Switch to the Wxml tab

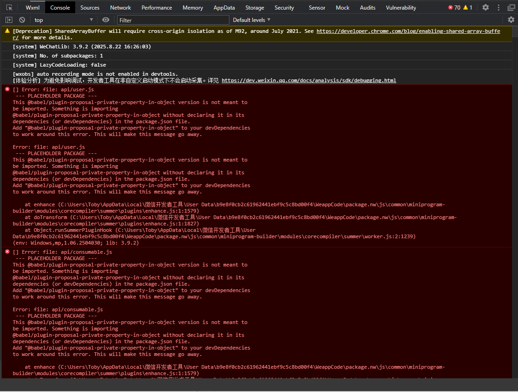pos(33,8)
